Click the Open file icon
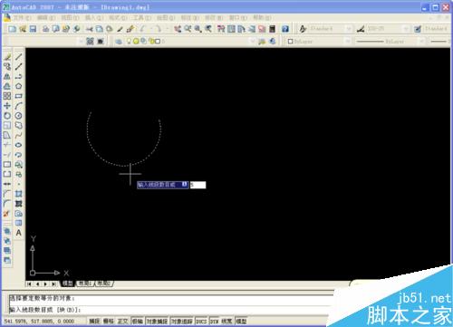 (23, 29)
